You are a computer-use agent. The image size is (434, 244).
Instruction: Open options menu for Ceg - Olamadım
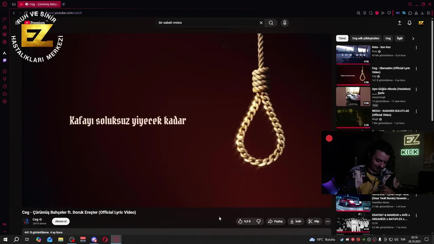(416, 68)
